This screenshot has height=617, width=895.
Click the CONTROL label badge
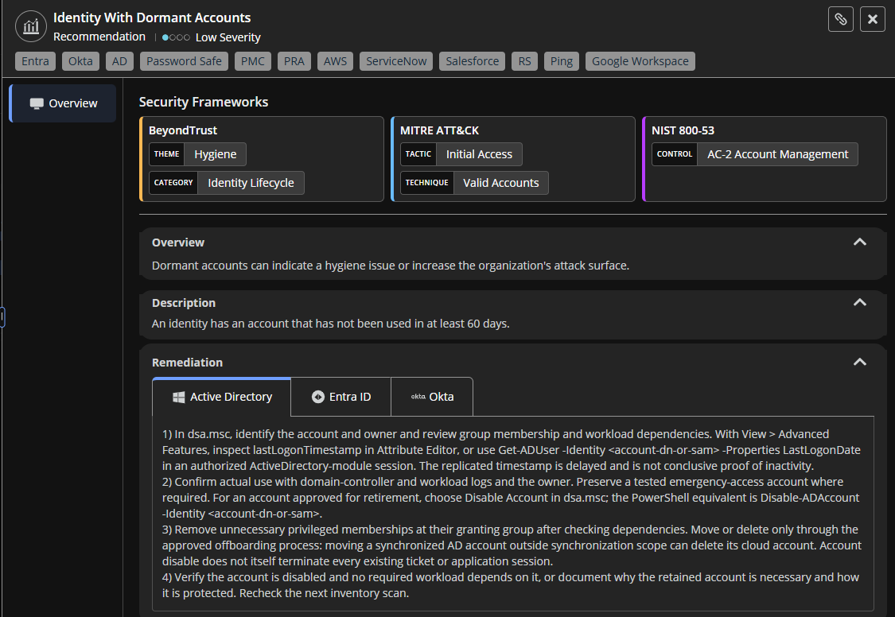[675, 154]
